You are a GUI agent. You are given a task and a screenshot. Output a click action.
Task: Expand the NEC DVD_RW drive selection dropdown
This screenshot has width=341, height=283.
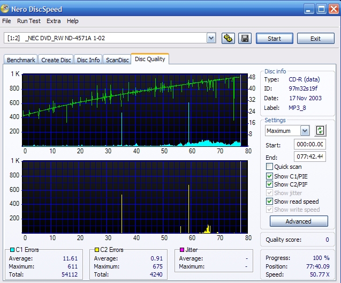coord(211,38)
